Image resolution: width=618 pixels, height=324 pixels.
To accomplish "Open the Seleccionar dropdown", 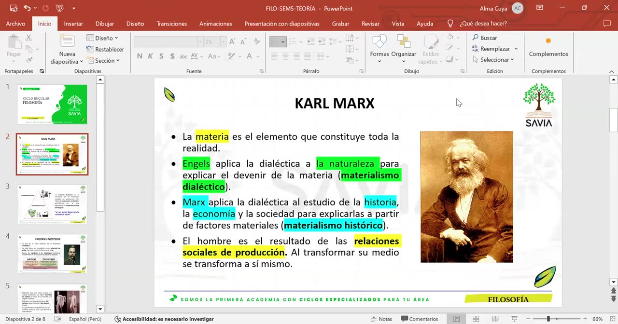I will [x=493, y=60].
